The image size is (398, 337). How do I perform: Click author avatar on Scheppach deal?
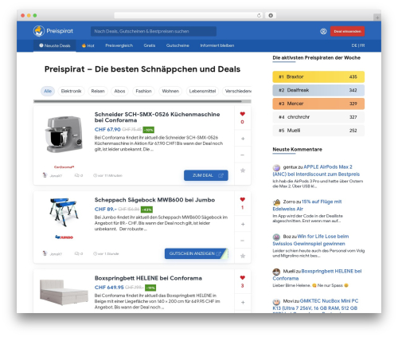45,253
